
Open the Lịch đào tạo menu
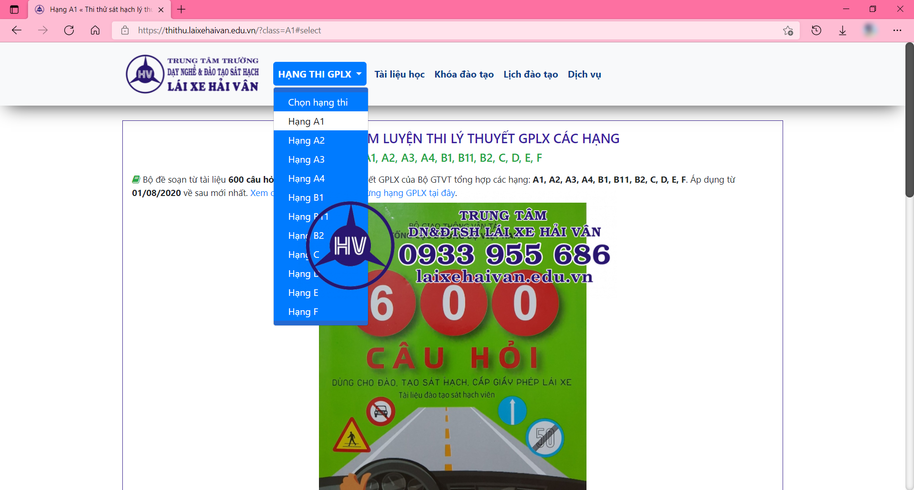530,74
